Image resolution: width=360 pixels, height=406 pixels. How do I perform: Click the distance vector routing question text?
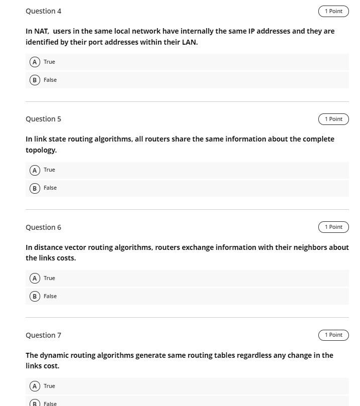187,252
